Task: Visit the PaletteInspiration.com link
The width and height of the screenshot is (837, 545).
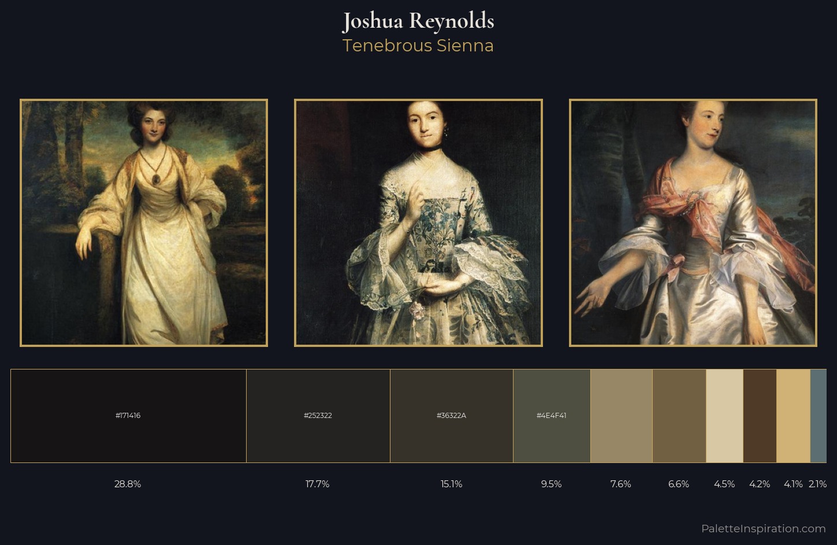Action: [x=764, y=528]
